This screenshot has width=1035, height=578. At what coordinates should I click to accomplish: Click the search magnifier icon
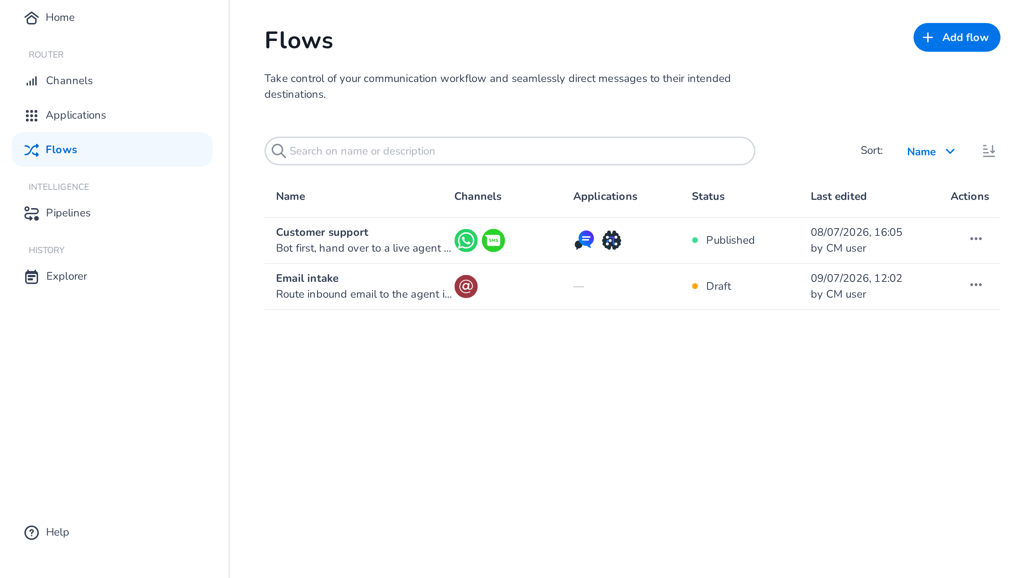(x=279, y=151)
